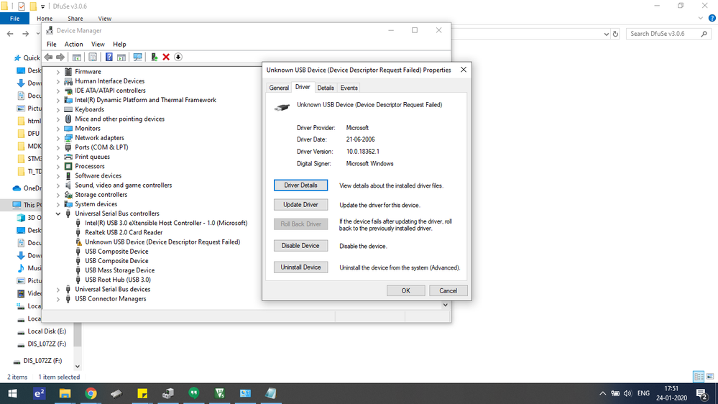Expand Universal Serial Bus devices
The image size is (718, 404).
[x=58, y=290]
